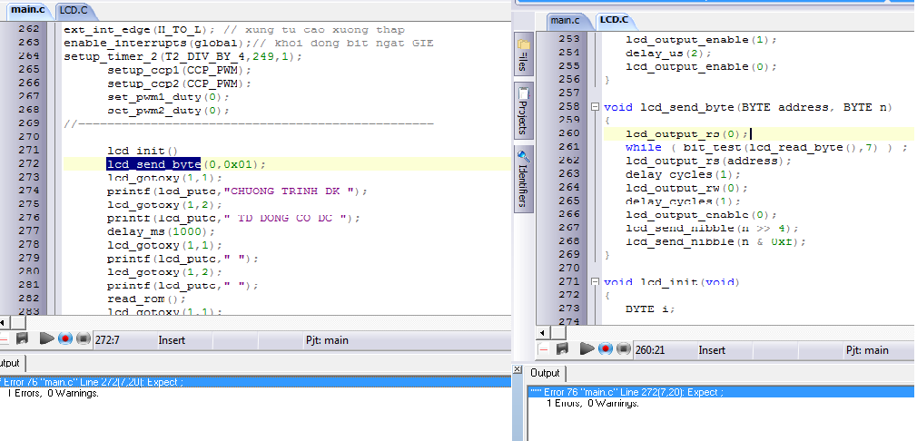The height and width of the screenshot is (441, 917).
Task: Collapse the lcd_send_byte function fold
Action: pyautogui.click(x=595, y=107)
